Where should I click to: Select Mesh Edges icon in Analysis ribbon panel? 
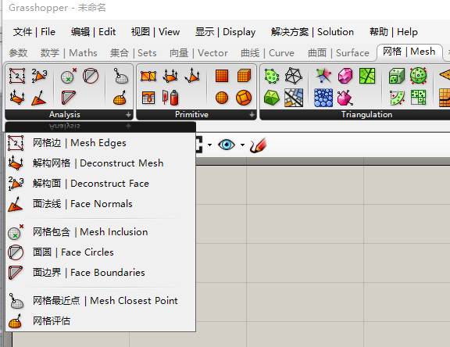(17, 76)
